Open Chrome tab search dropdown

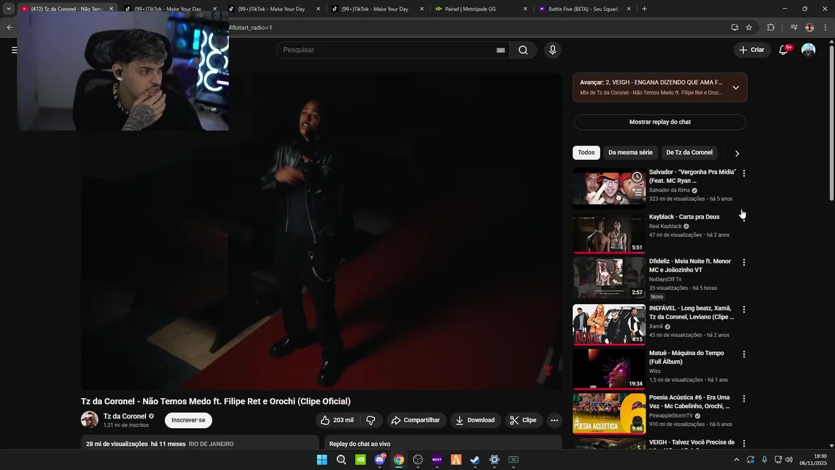coord(8,9)
